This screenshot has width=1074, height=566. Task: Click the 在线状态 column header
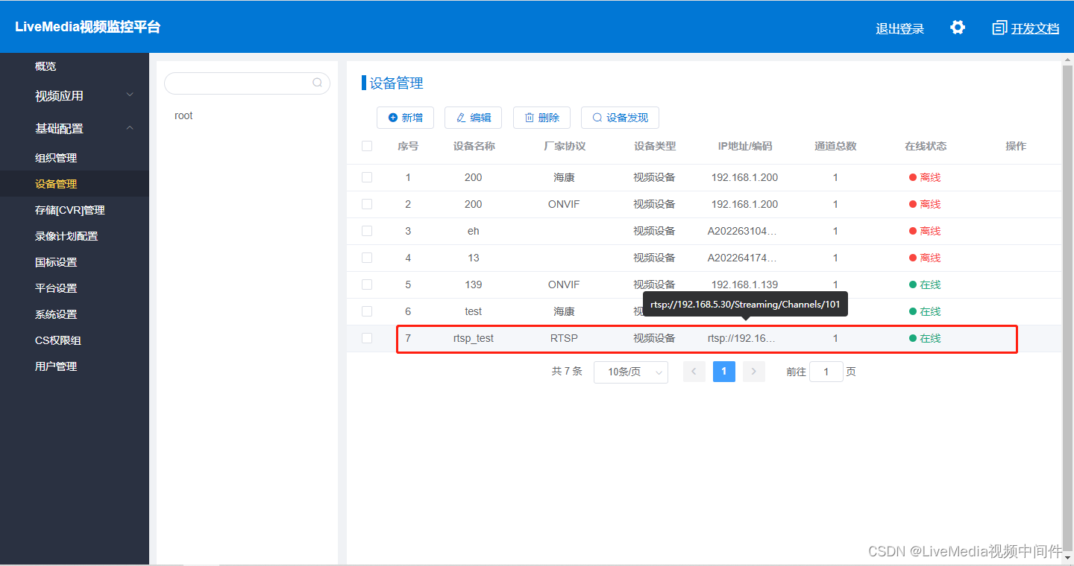coord(926,146)
